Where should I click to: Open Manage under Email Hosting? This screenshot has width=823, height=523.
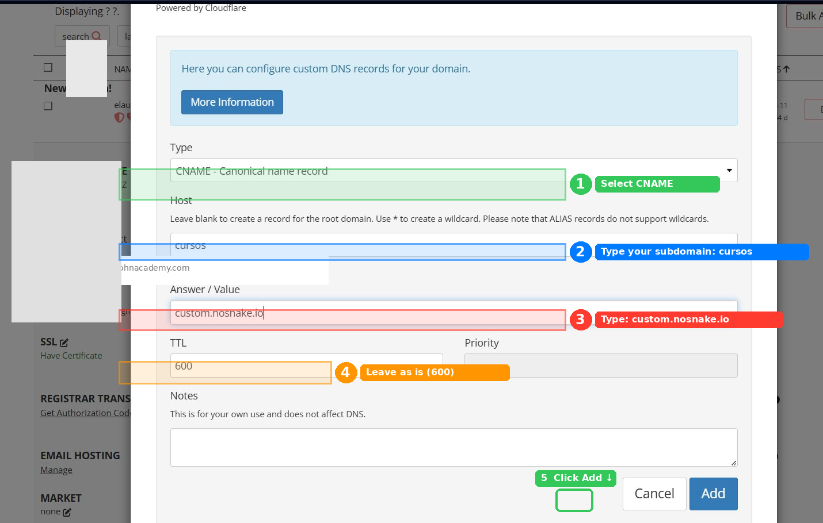(56, 470)
